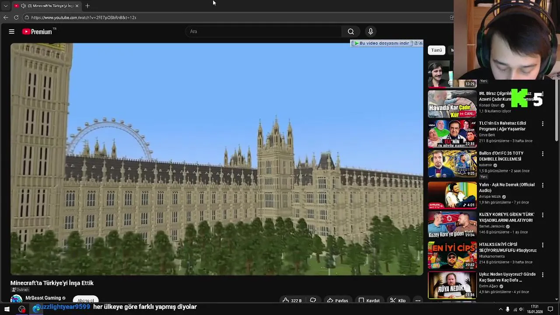Open options for the TLC'nin En Rahatsız video

(542, 124)
